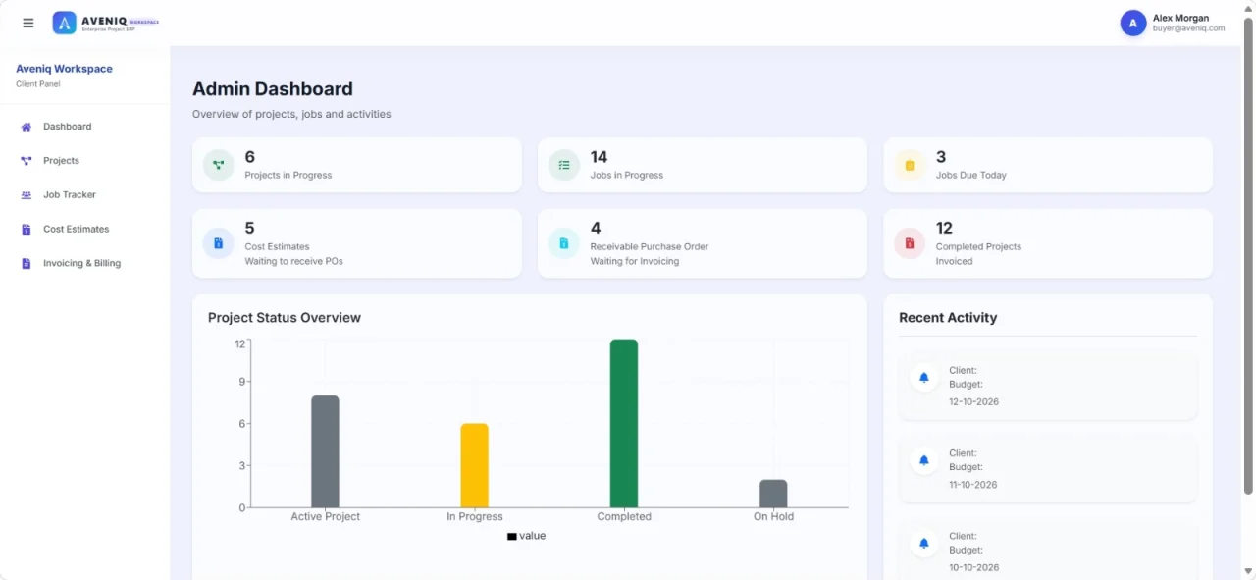Open the 14 Jobs in Progress card
Image resolution: width=1256 pixels, height=580 pixels.
coord(703,165)
